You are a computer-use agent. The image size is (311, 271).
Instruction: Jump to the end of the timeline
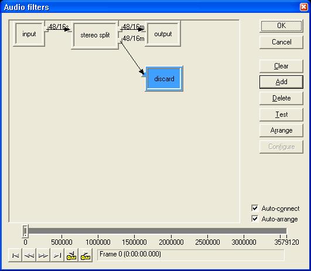point(57,255)
